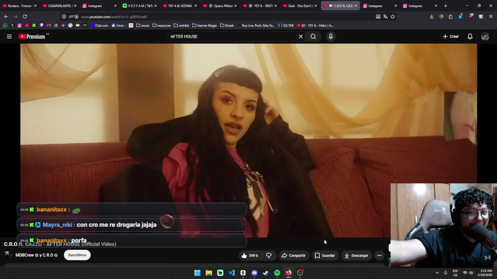Image resolution: width=497 pixels, height=279 pixels.
Task: Open browser downloads panel
Action: click(x=431, y=17)
